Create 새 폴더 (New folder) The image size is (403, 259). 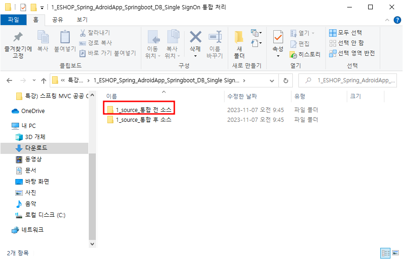click(x=239, y=45)
